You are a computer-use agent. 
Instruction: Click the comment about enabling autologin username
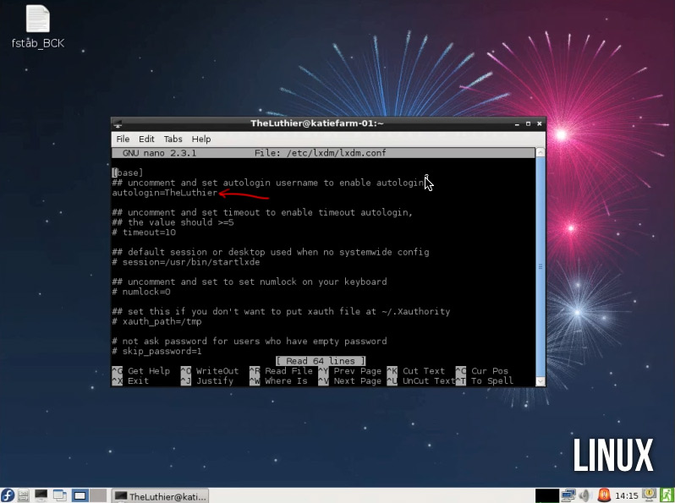[268, 183]
